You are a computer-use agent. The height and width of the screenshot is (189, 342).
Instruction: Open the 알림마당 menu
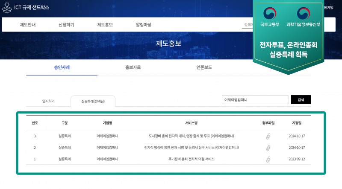pyautogui.click(x=144, y=25)
